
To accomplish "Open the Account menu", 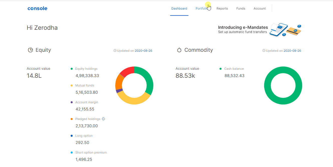I will 260,8.
